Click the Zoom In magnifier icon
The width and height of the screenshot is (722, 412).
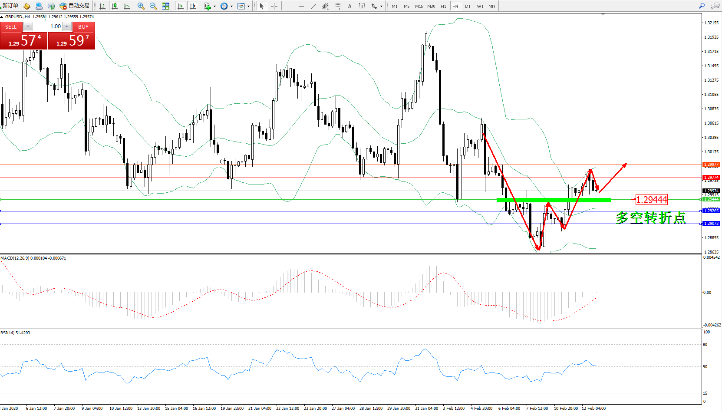pos(141,6)
